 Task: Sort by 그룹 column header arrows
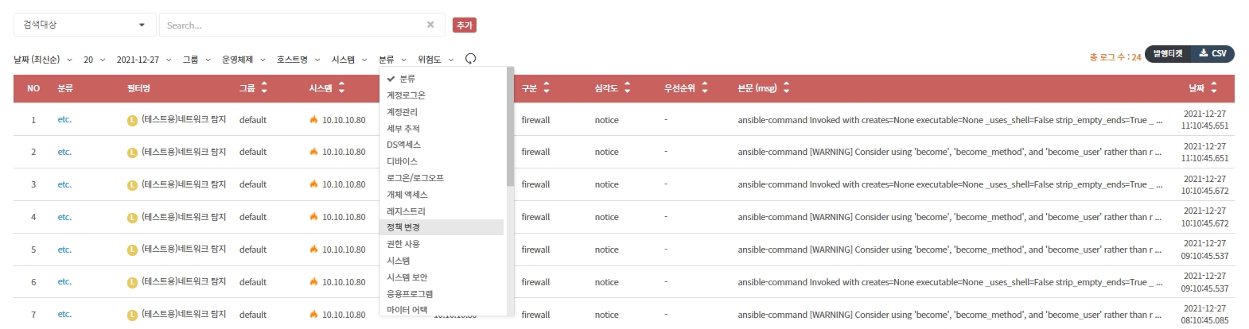264,88
